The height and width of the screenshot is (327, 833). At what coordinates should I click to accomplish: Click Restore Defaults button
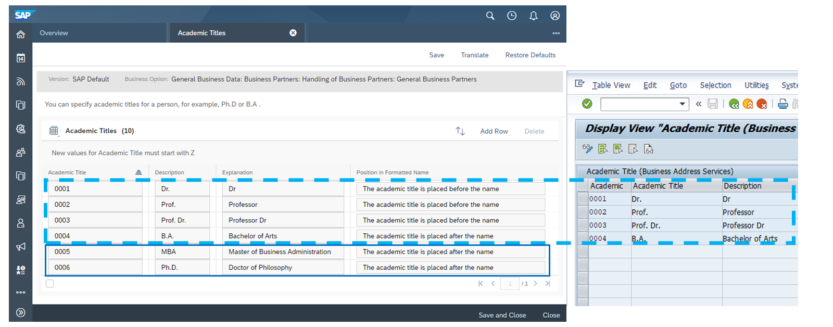coord(530,55)
